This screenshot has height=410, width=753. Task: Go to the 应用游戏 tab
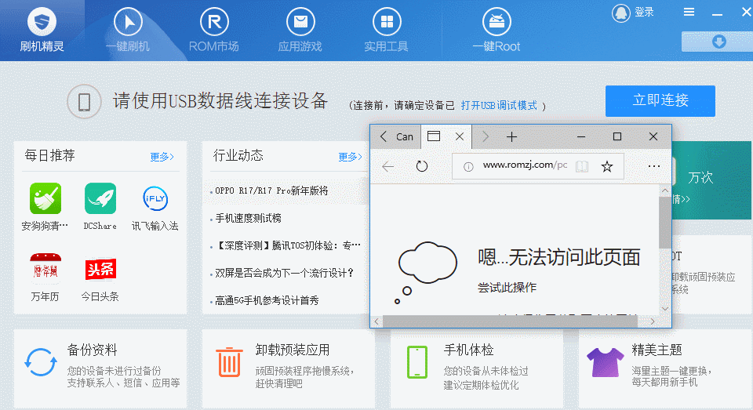click(300, 30)
